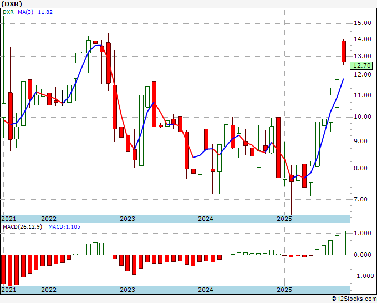377x303 pixels.
Task: Click 2024 on the price chart timeline
Action: (x=206, y=219)
